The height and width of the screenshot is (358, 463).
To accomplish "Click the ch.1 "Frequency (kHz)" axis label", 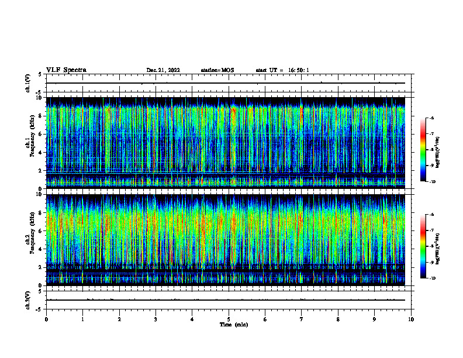I will (x=32, y=136).
